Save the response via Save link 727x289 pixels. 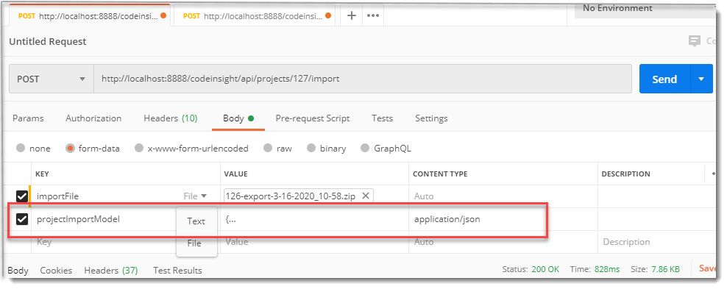coord(708,268)
